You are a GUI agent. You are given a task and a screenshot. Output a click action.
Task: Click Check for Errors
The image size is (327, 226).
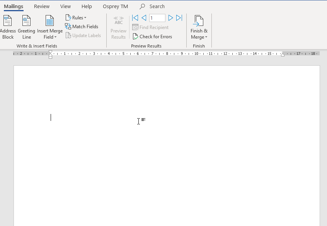coord(152,36)
